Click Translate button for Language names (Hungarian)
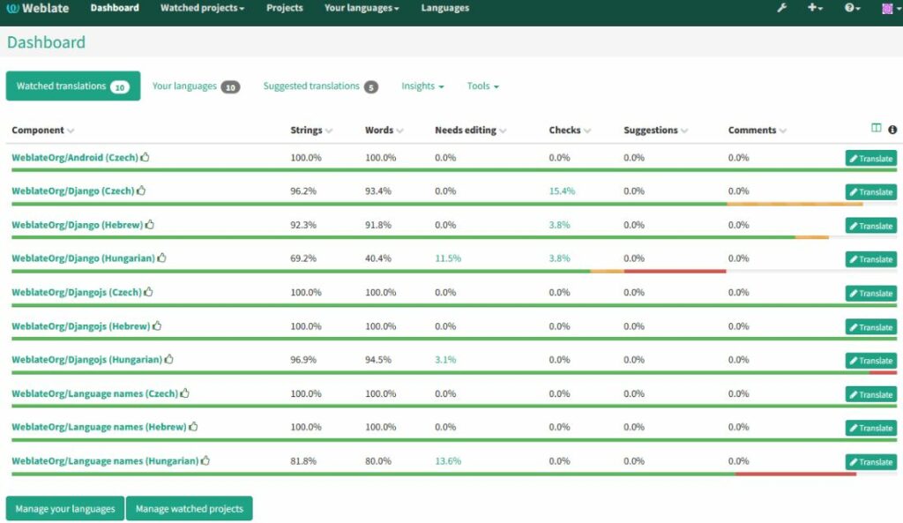The height and width of the screenshot is (523, 903). pyautogui.click(x=870, y=461)
